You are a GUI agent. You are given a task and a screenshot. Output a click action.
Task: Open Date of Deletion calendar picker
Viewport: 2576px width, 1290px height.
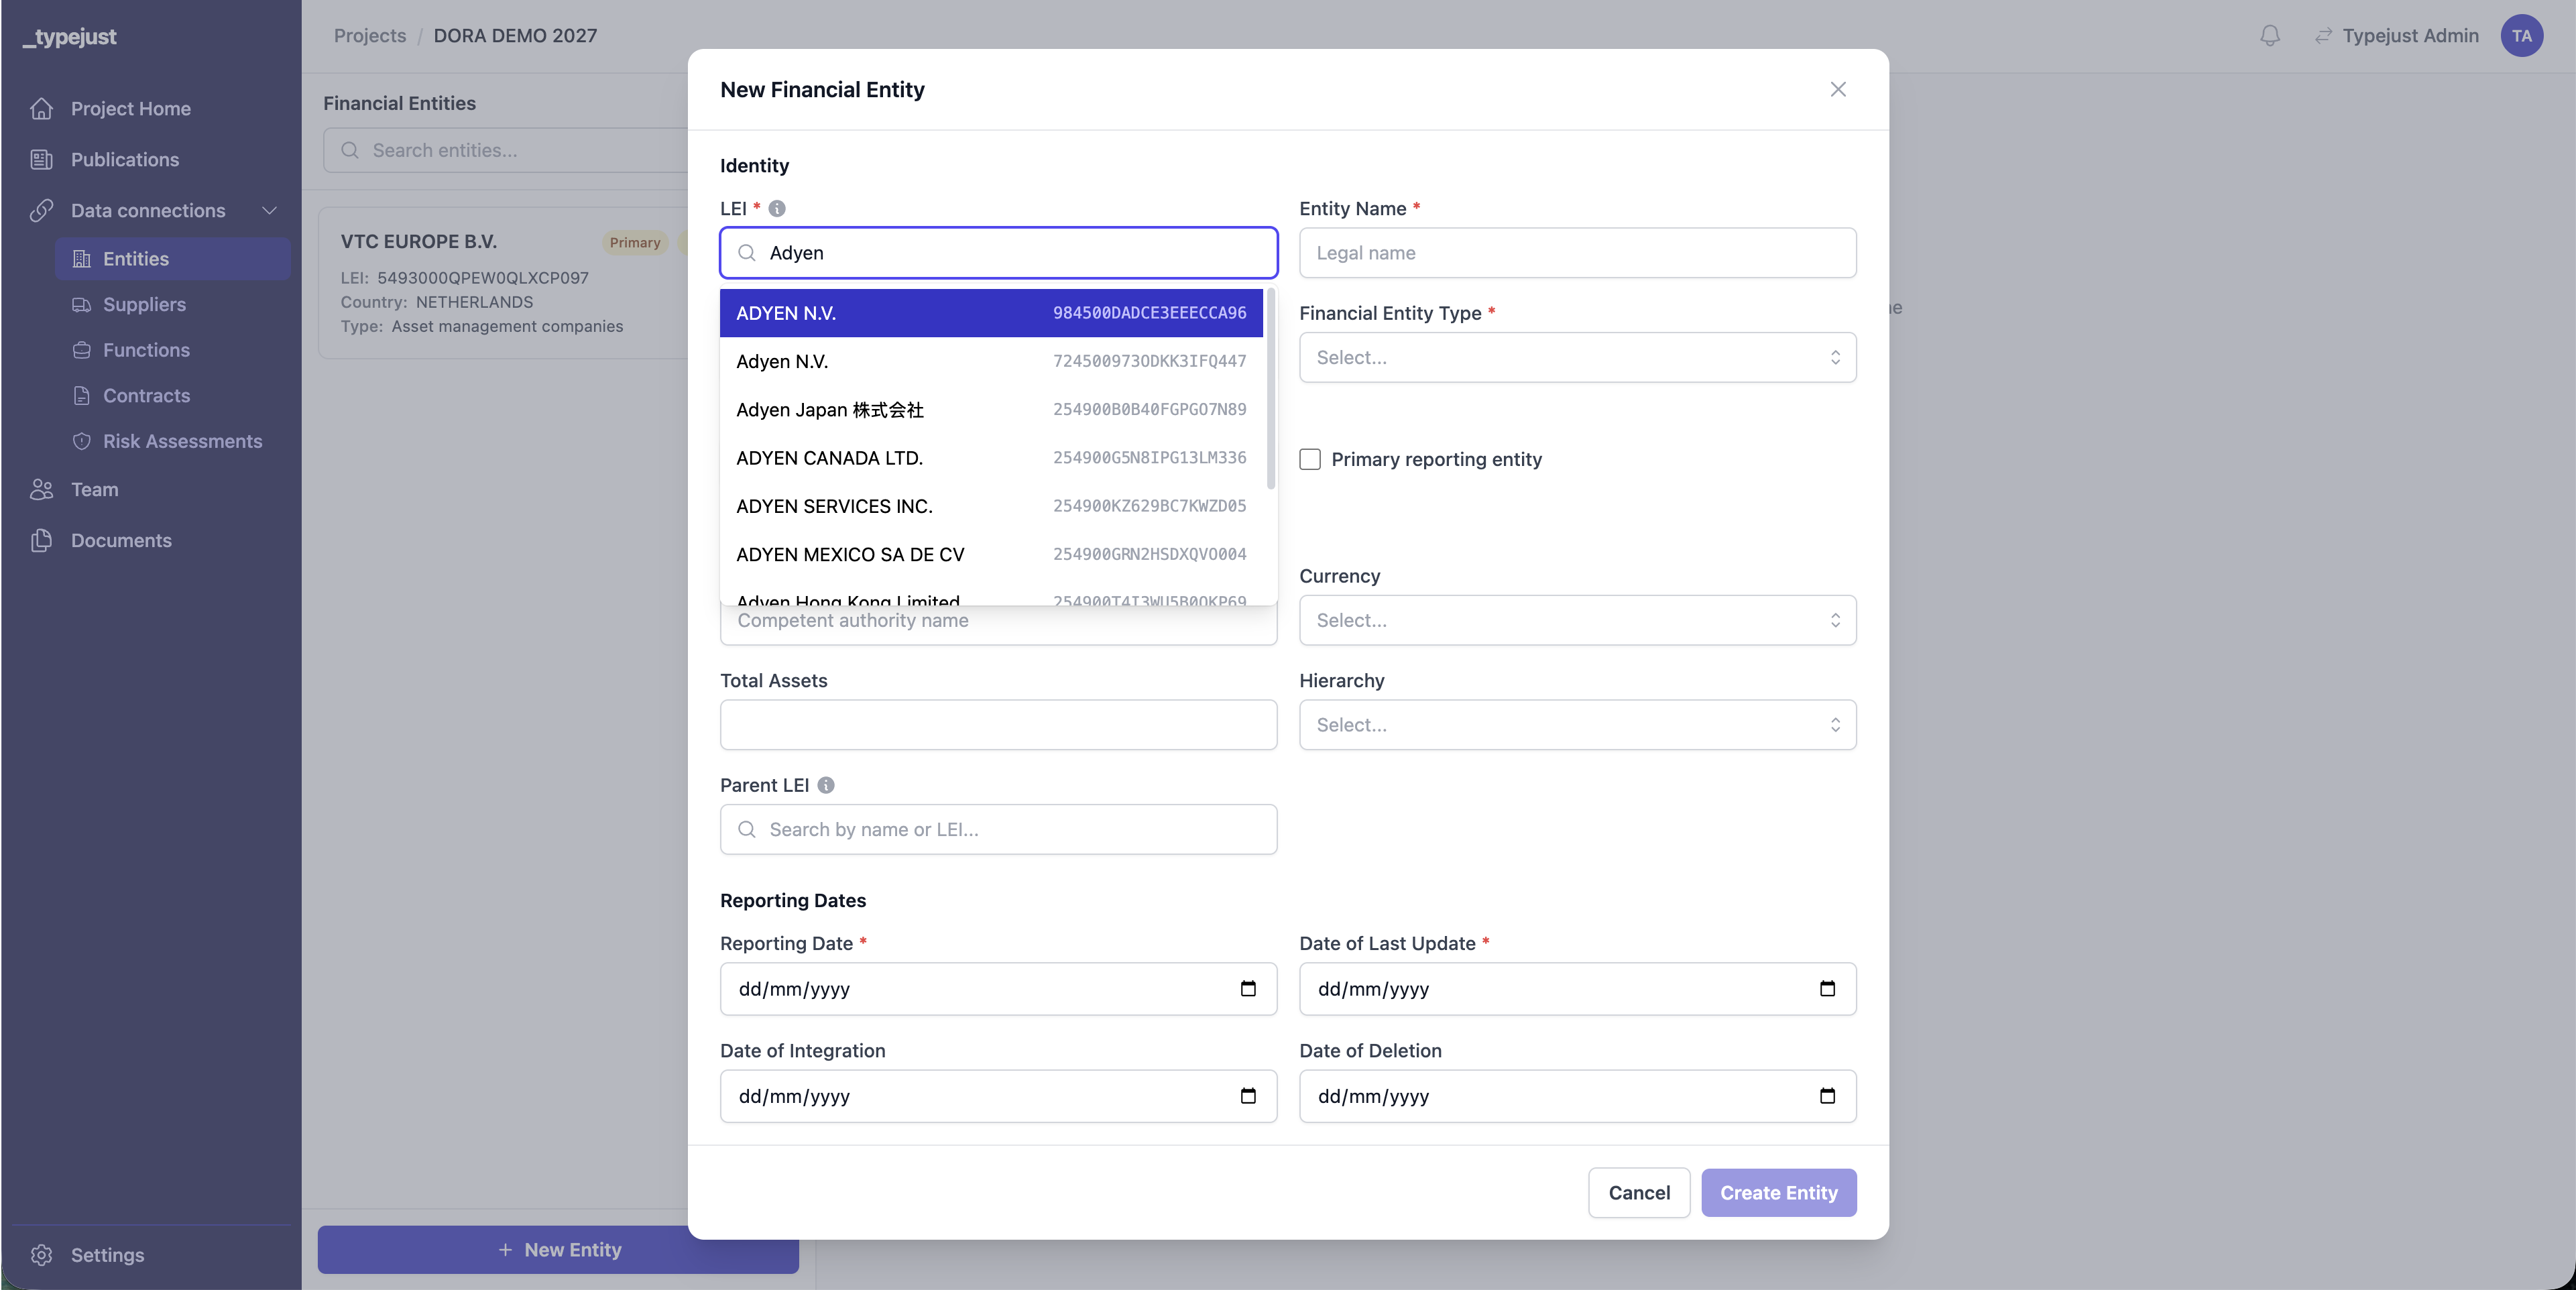(1827, 1096)
